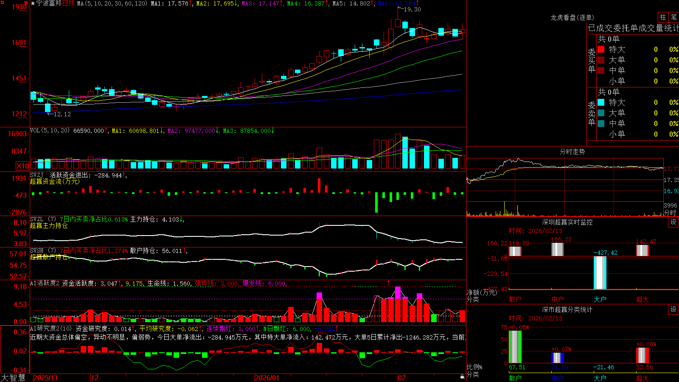
Task: Click the VOL(5,10,20) indicator label
Action: [x=50, y=131]
